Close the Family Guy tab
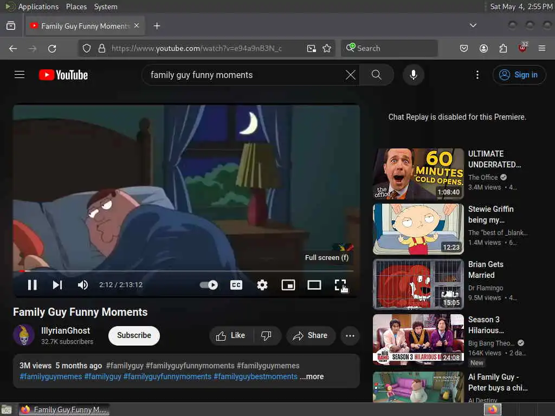This screenshot has height=416, width=555. 137,25
